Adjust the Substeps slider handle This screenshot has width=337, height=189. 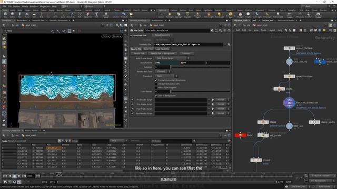pos(171,67)
